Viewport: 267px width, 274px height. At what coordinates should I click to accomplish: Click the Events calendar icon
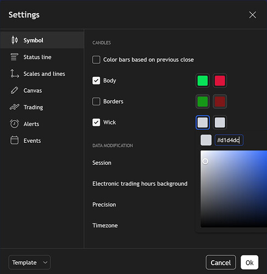(x=14, y=141)
